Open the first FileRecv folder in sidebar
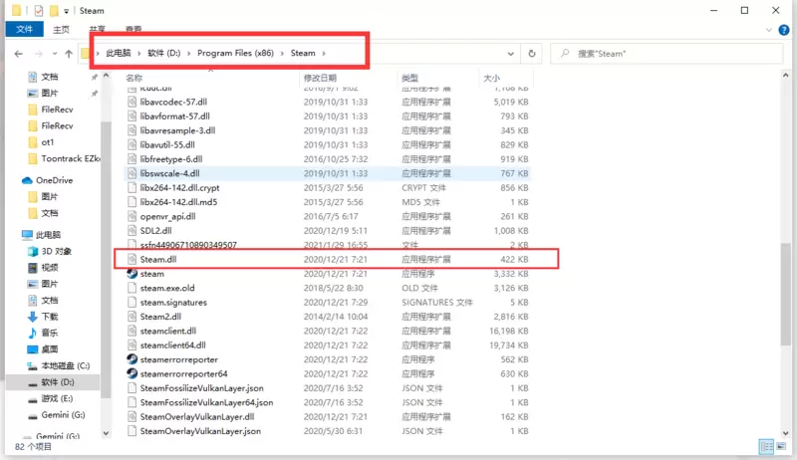This screenshot has height=460, width=797. 57,110
